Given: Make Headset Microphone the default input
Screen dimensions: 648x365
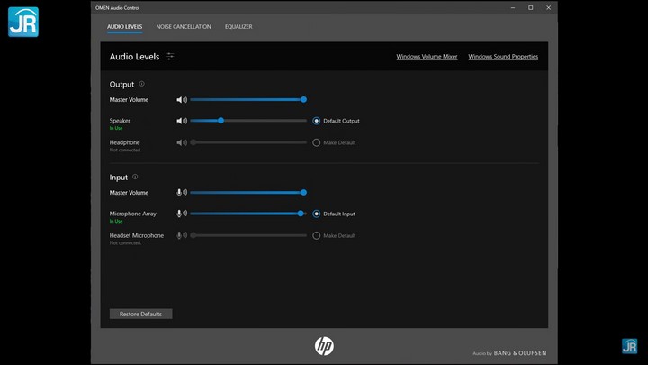Looking at the screenshot, I should [x=317, y=236].
